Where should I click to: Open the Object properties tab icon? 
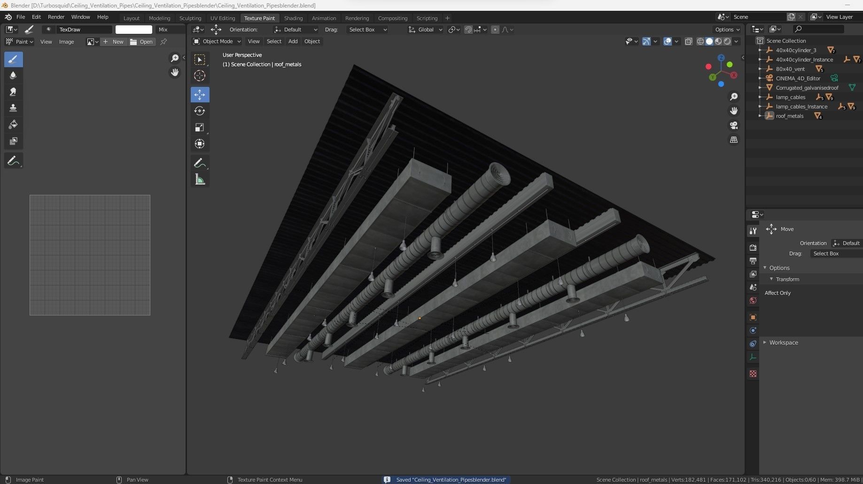[753, 317]
